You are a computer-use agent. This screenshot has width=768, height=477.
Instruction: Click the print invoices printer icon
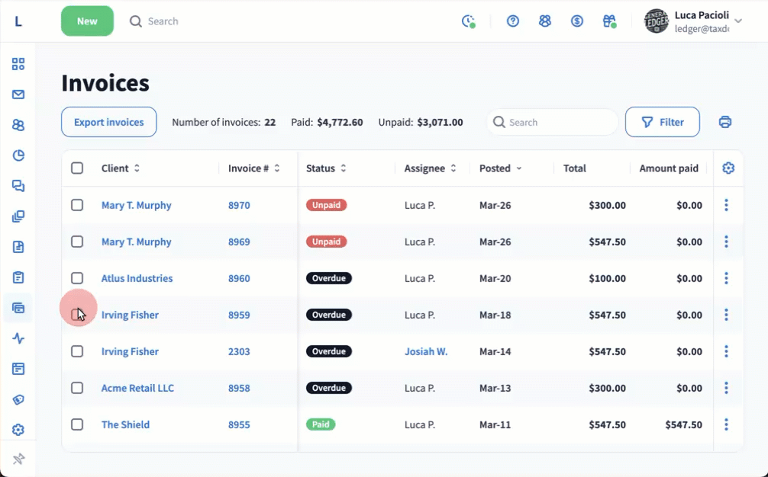coord(725,122)
